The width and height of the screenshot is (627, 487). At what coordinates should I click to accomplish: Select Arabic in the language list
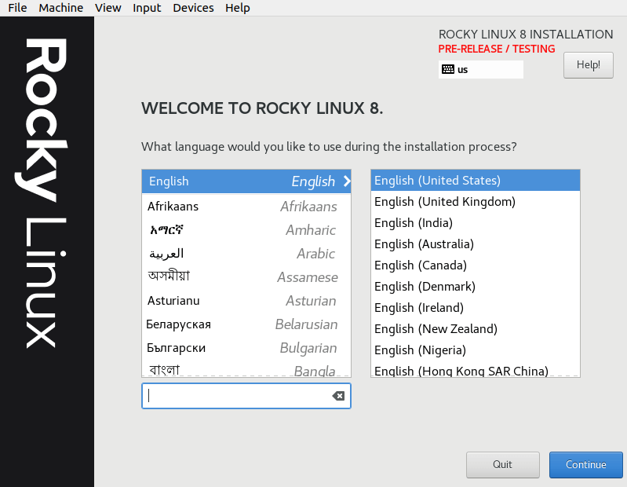[246, 253]
